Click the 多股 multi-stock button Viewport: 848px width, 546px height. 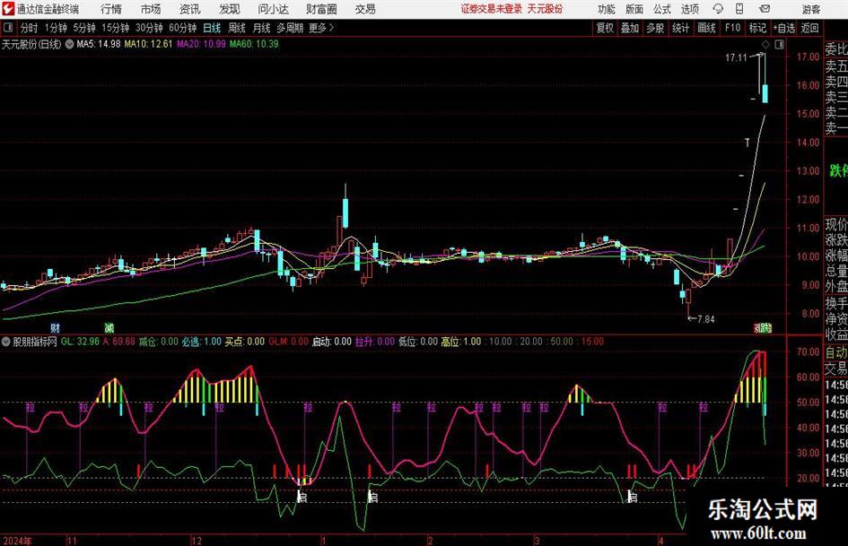click(x=655, y=28)
